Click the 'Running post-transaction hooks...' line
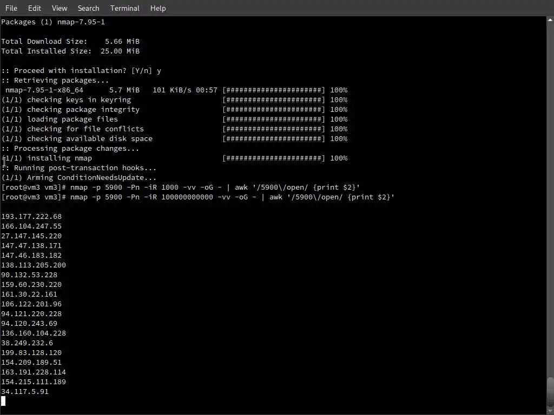This screenshot has height=415, width=554. coord(79,168)
